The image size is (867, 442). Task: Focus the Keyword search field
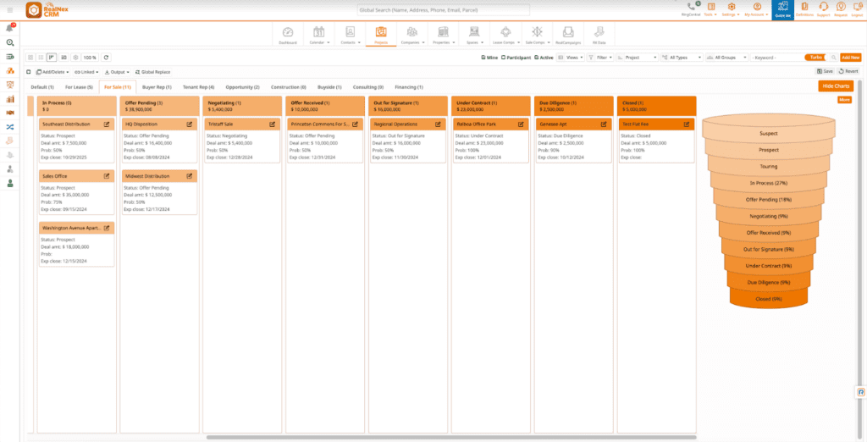(777, 58)
